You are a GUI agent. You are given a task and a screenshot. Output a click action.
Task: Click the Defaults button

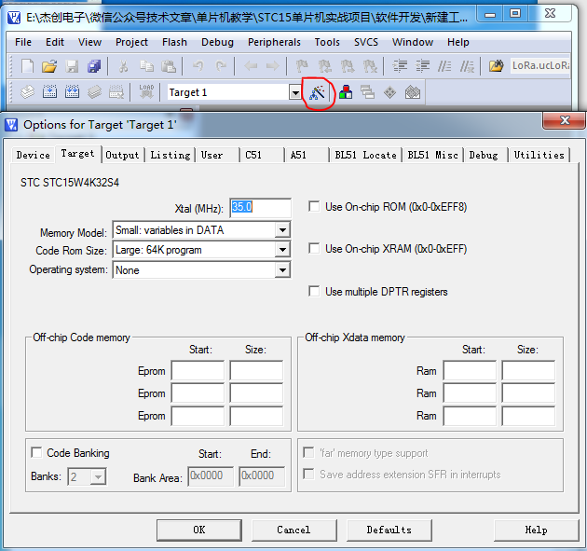[389, 530]
